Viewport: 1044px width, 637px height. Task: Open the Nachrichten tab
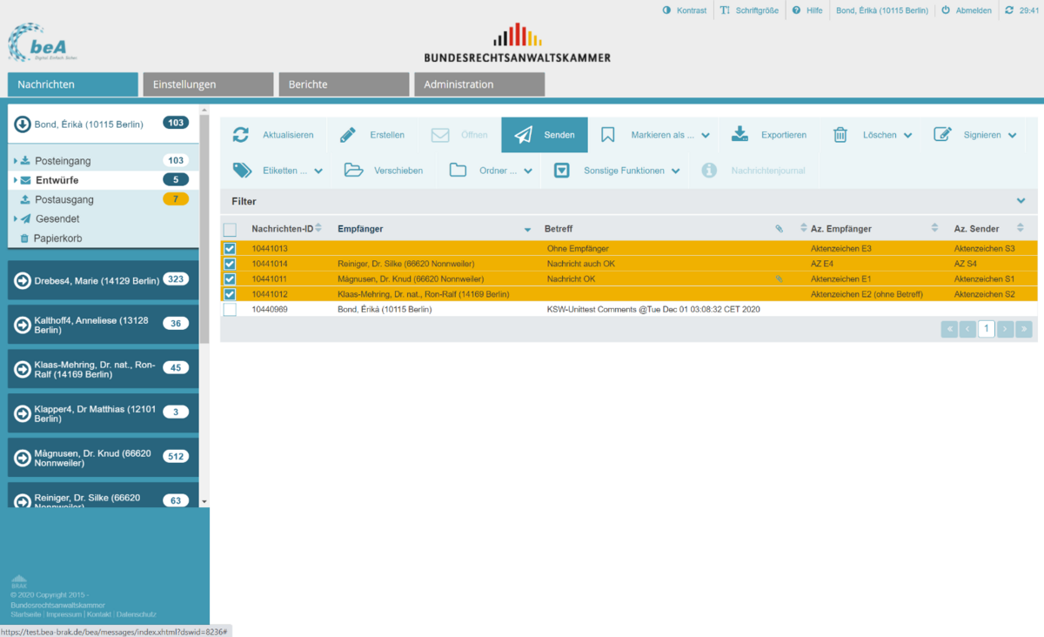(x=73, y=84)
